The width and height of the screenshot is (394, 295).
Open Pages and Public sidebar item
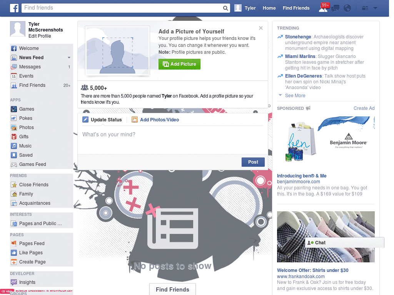pyautogui.click(x=40, y=224)
